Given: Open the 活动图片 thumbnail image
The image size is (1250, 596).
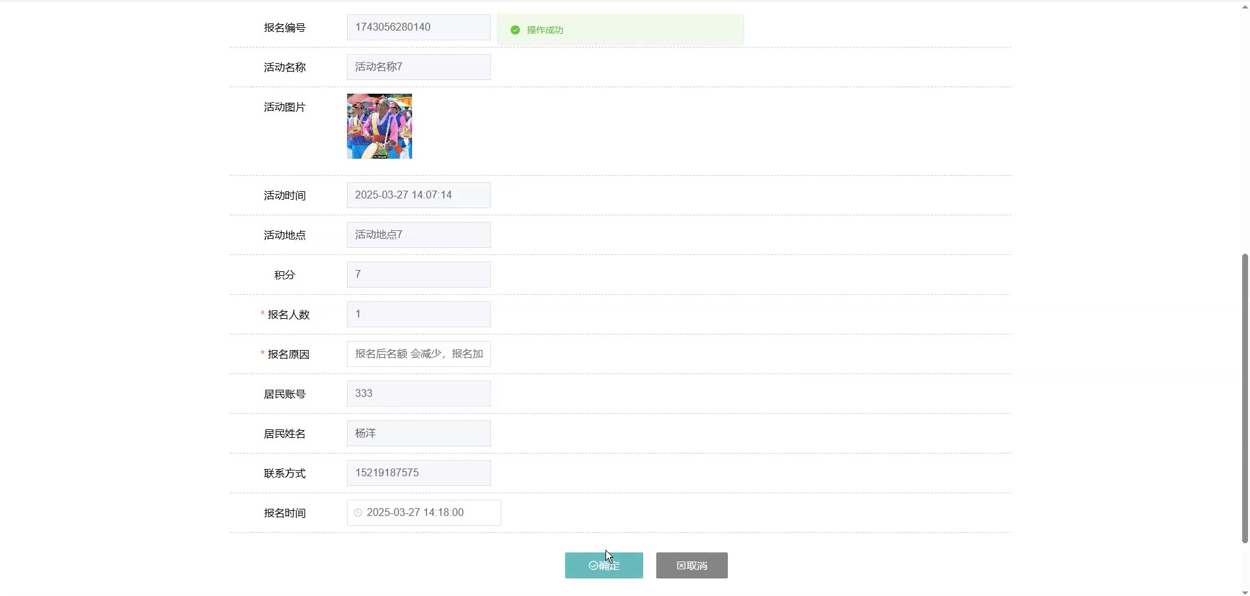Looking at the screenshot, I should pos(380,126).
